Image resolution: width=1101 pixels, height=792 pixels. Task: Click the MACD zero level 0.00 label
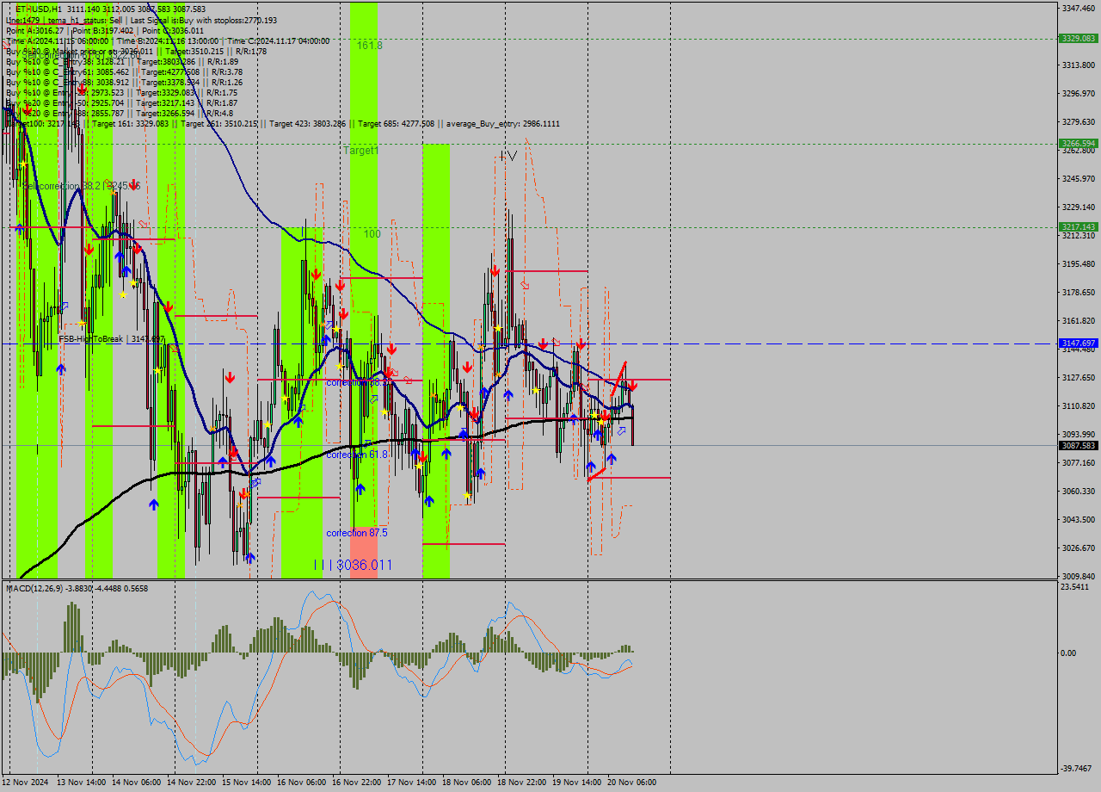[1067, 653]
